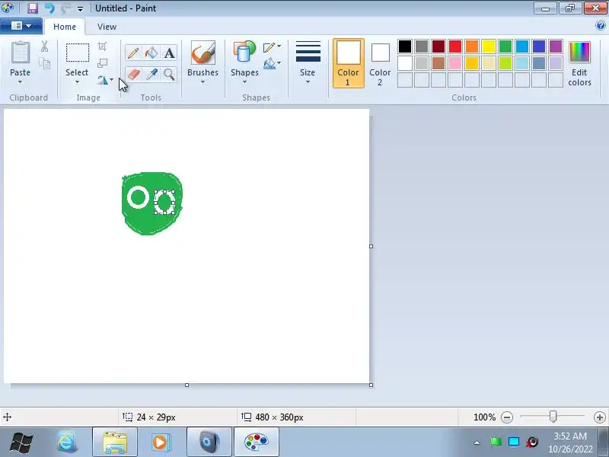Click the Cut scissors icon

45,46
